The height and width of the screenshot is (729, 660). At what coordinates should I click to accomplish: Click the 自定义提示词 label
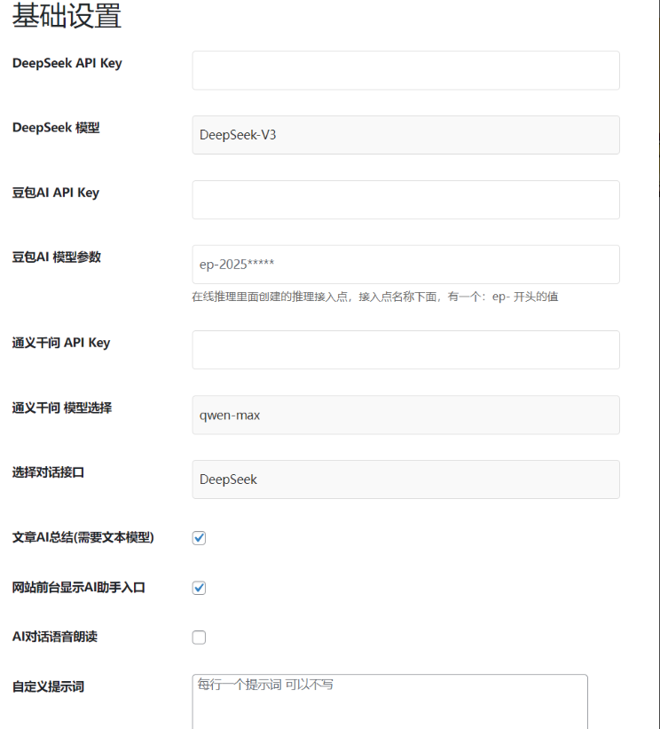pos(48,686)
